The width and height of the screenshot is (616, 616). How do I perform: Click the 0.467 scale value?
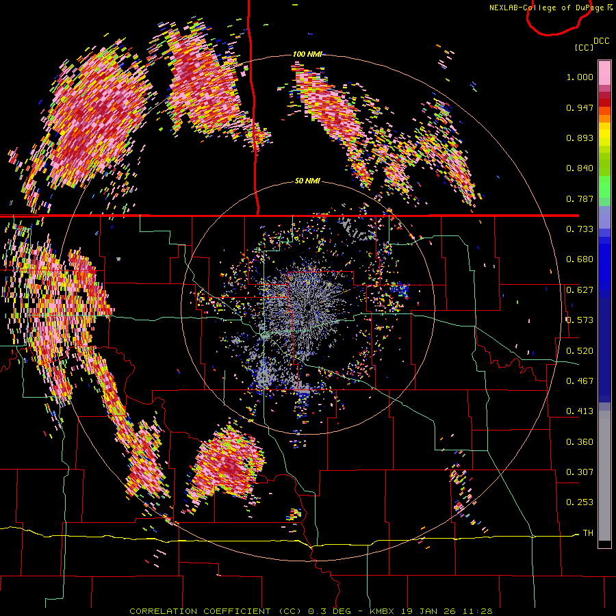[580, 381]
